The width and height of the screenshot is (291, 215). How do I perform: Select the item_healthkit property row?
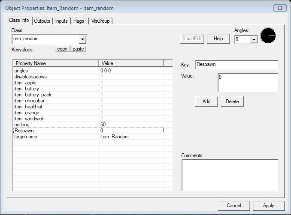click(88, 107)
